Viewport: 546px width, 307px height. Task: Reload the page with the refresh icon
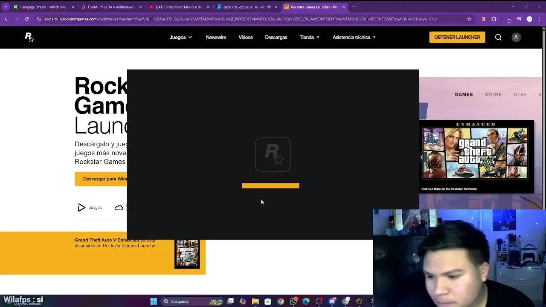point(26,19)
